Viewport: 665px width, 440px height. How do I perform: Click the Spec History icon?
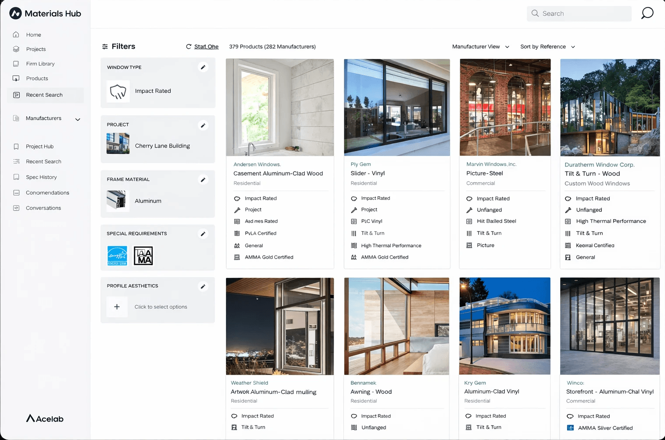pyautogui.click(x=16, y=177)
